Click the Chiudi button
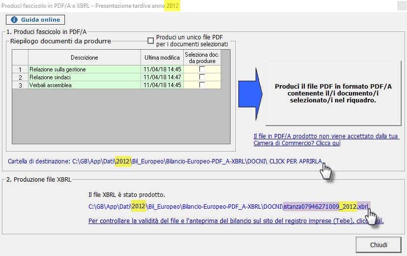The width and height of the screenshot is (407, 256). pyautogui.click(x=378, y=245)
